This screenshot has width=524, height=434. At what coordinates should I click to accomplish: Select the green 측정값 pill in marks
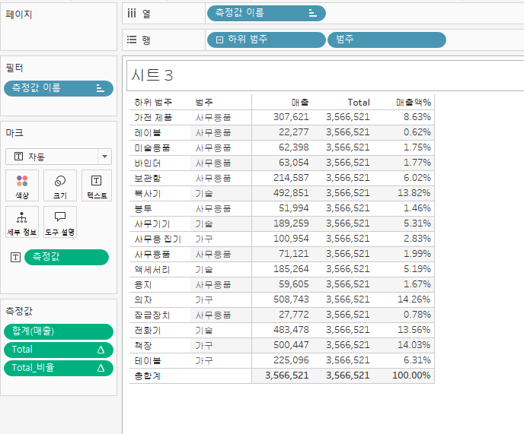click(x=66, y=257)
